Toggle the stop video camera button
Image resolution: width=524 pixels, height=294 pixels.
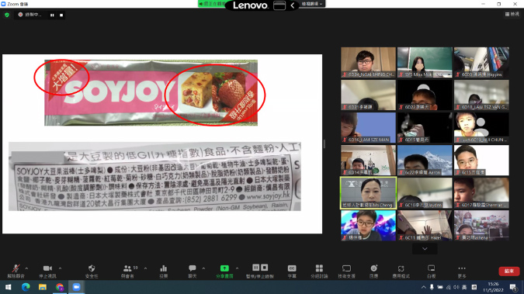[47, 271]
